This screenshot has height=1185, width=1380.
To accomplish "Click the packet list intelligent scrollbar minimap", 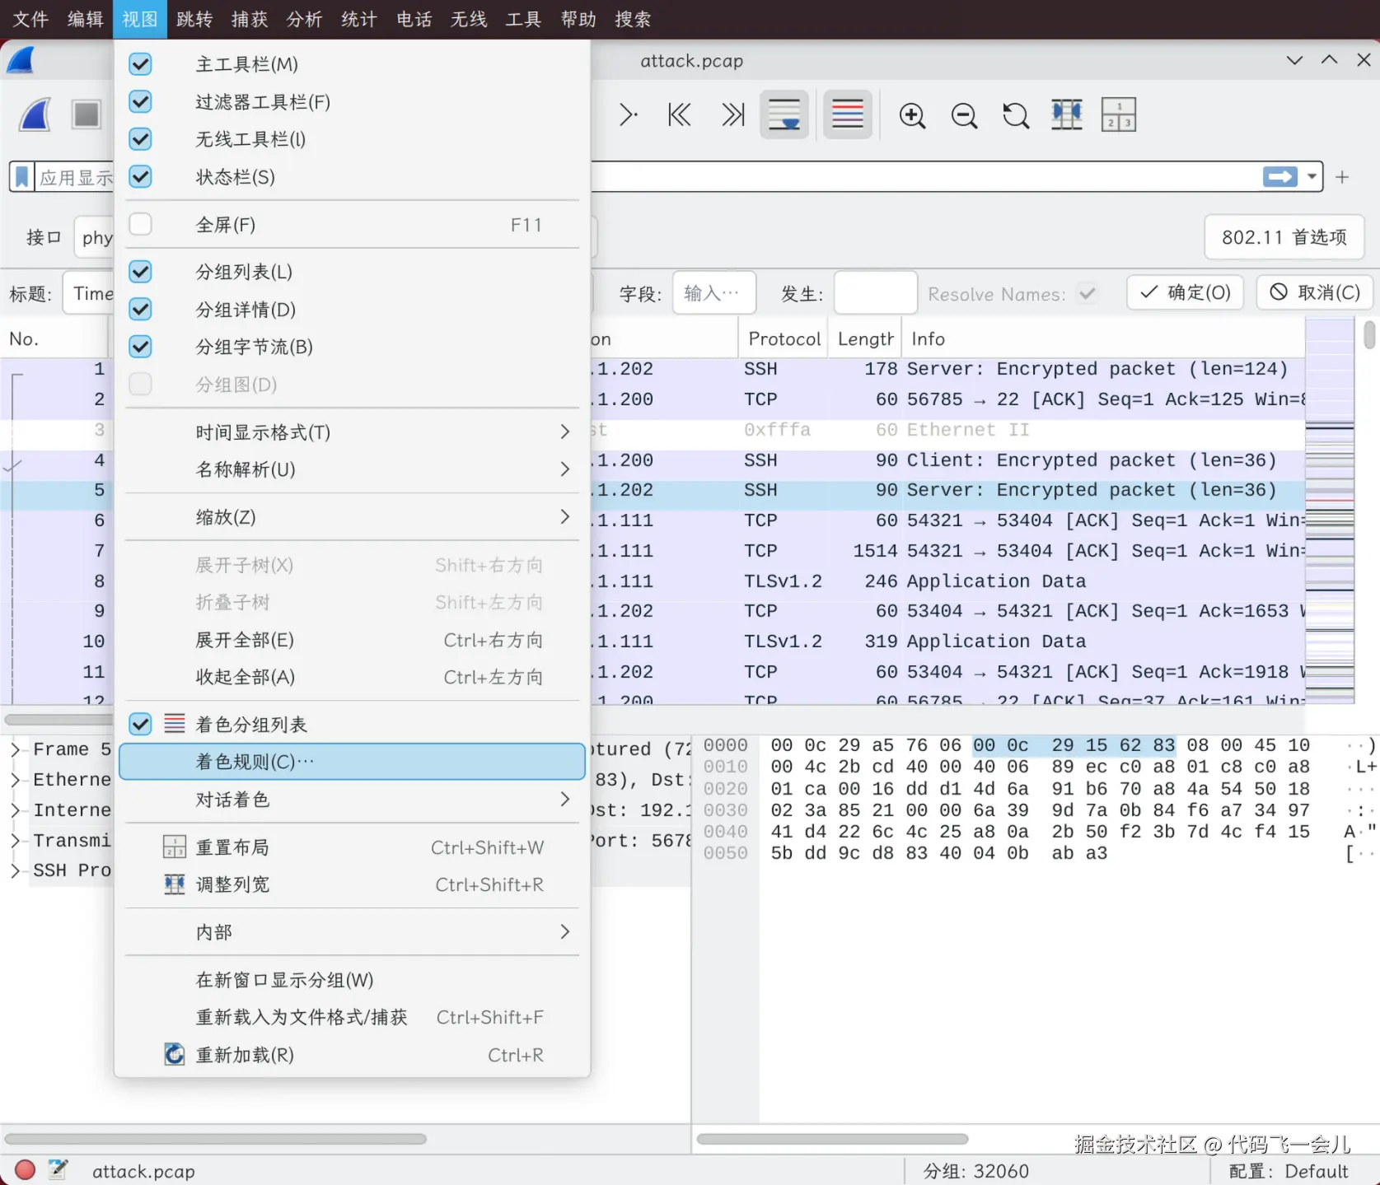I will pyautogui.click(x=1330, y=511).
